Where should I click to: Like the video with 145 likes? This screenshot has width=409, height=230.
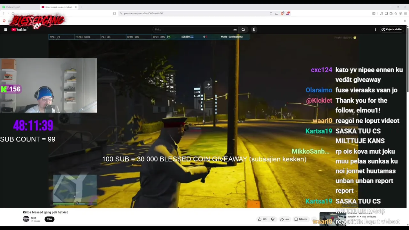(262, 219)
